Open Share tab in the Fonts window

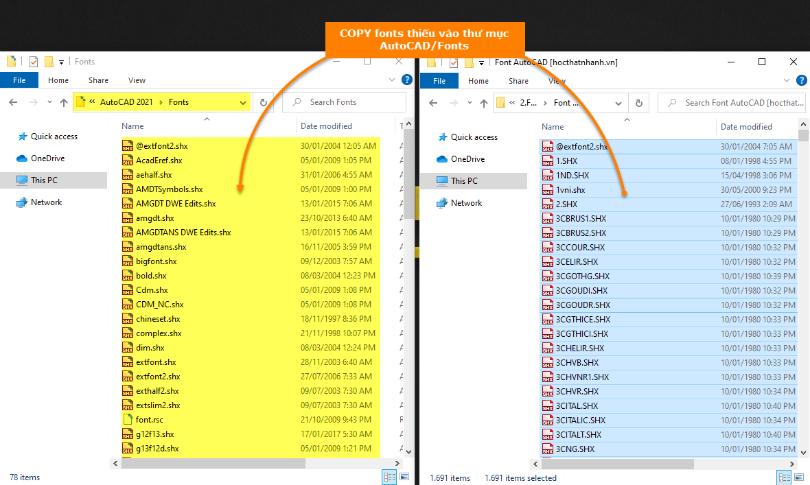98,80
